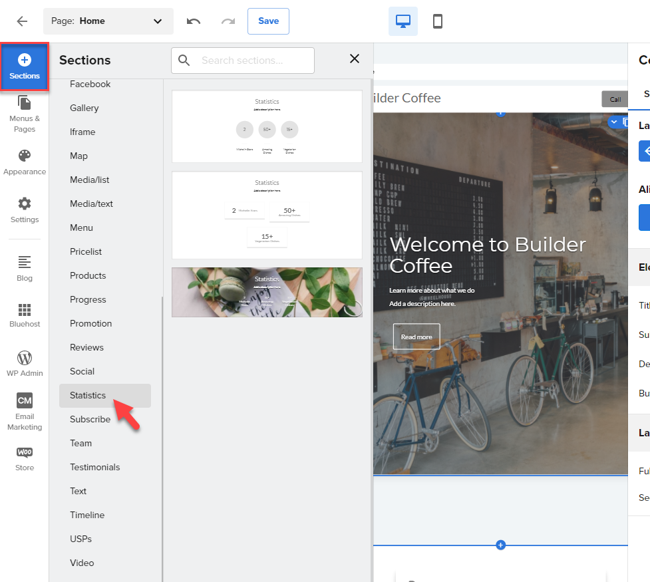Open the Blog sidebar item

click(25, 268)
